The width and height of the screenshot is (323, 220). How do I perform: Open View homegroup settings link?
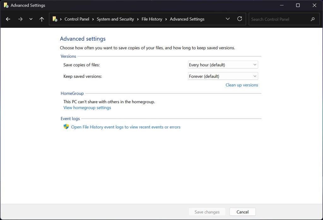87,108
